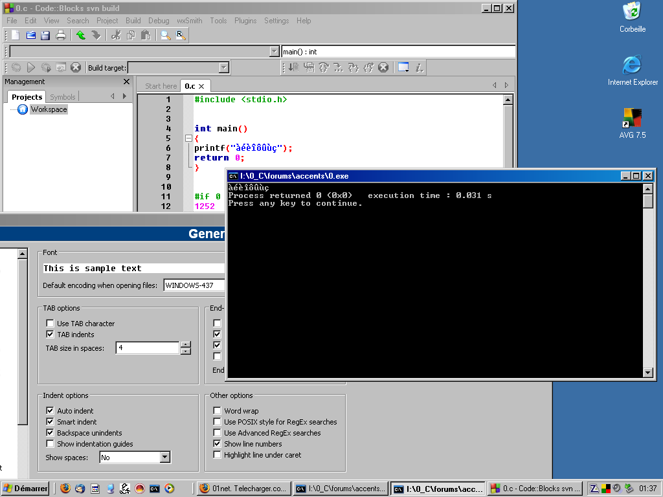Image resolution: width=663 pixels, height=497 pixels.
Task: Save the current file
Action: [x=45, y=35]
